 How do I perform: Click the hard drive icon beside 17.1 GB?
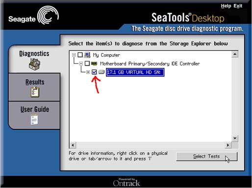click(101, 72)
